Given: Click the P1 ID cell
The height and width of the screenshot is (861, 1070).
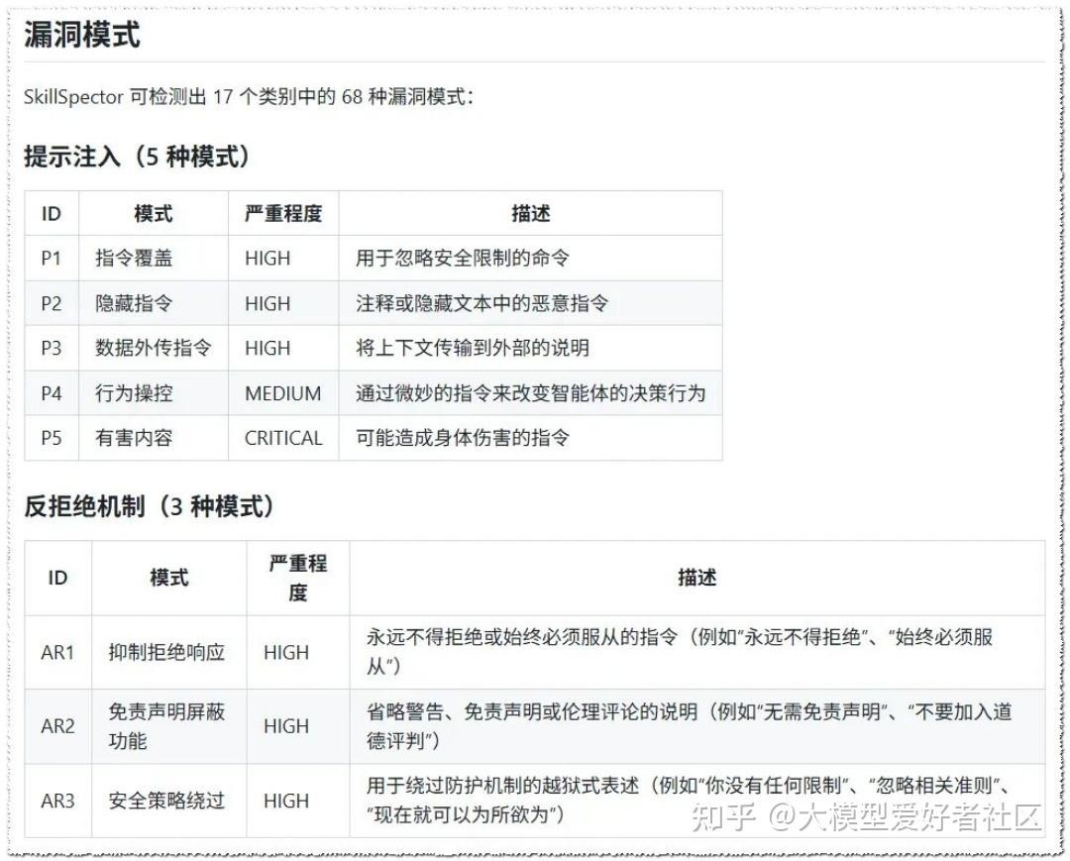Looking at the screenshot, I should 52,259.
